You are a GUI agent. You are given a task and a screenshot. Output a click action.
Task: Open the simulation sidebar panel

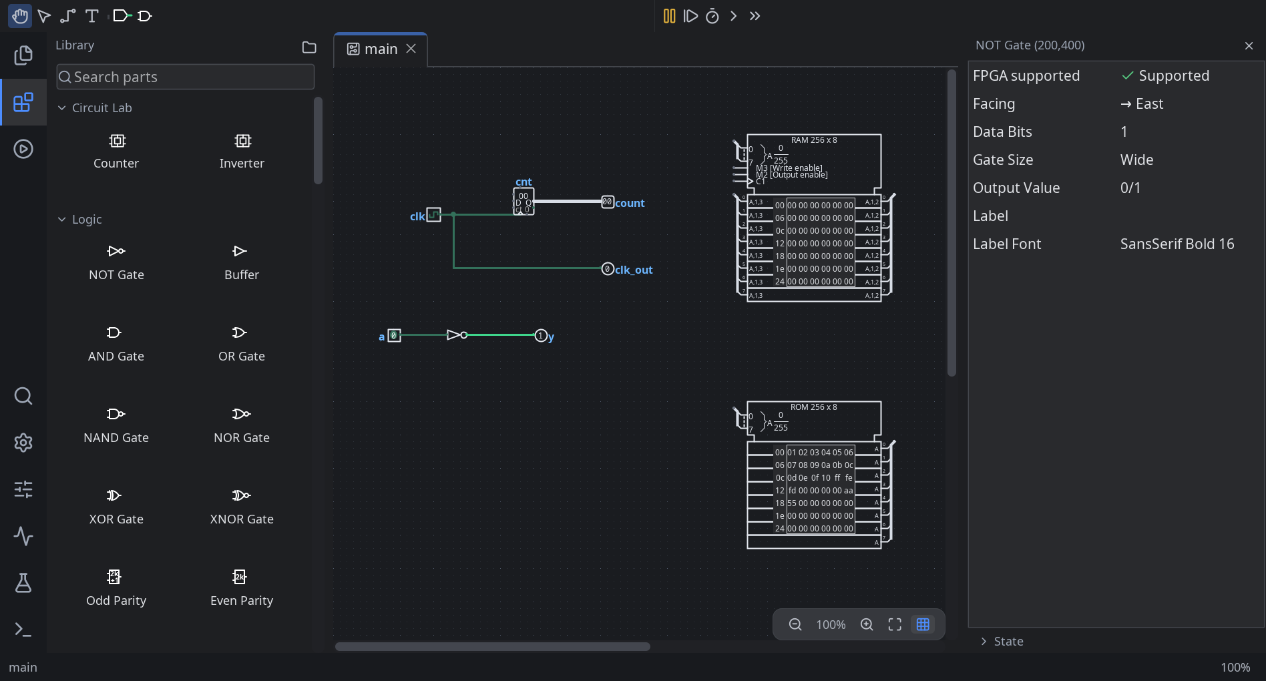[23, 149]
